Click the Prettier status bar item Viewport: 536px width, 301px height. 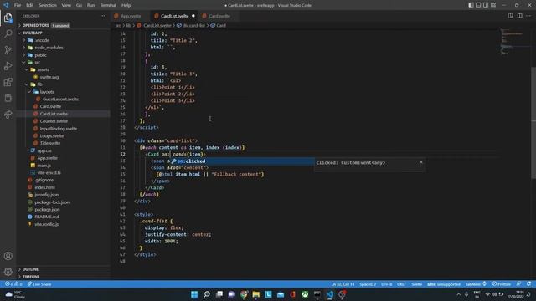(502, 284)
